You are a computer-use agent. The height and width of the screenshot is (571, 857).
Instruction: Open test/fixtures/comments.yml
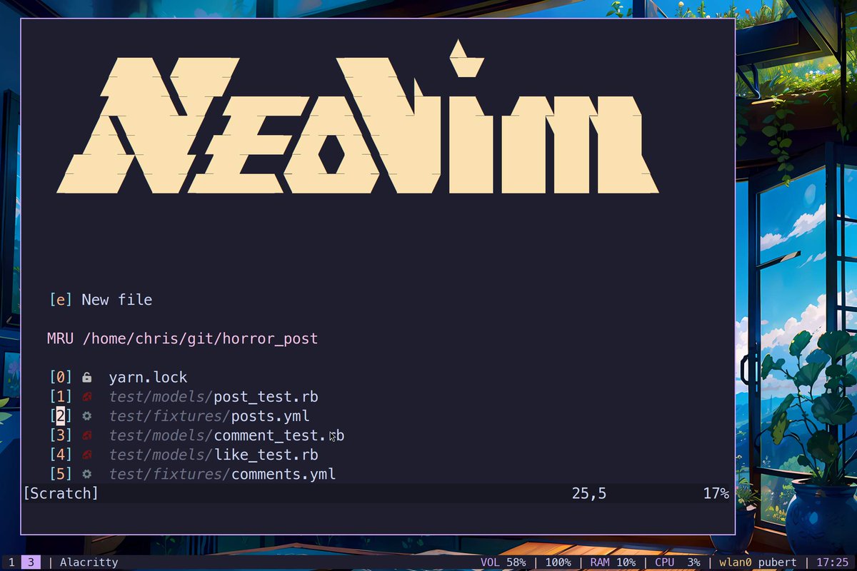222,474
